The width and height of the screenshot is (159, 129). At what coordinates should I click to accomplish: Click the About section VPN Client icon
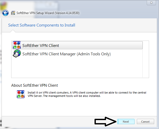click(21, 94)
